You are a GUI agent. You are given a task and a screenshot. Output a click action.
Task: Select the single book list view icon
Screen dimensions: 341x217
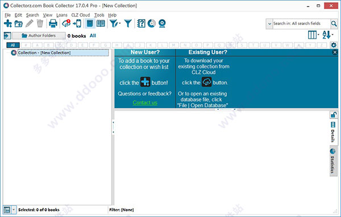90,23
